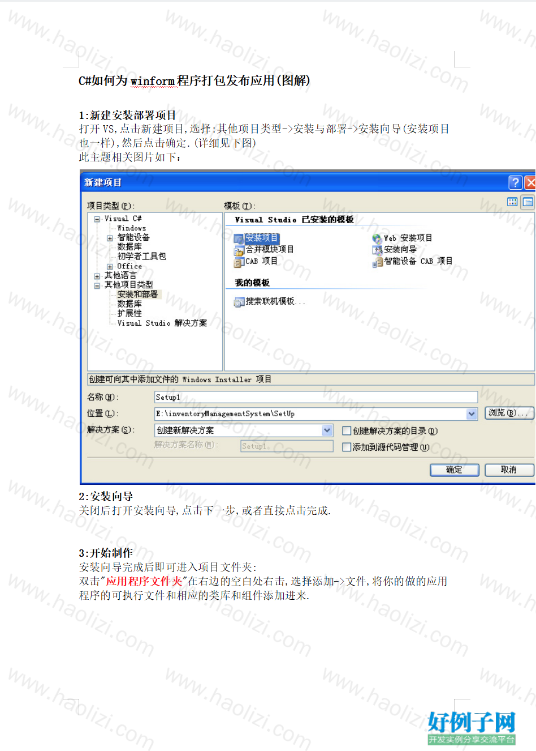This screenshot has width=536, height=751.
Task: Click the 取消 button
Action: (x=509, y=470)
